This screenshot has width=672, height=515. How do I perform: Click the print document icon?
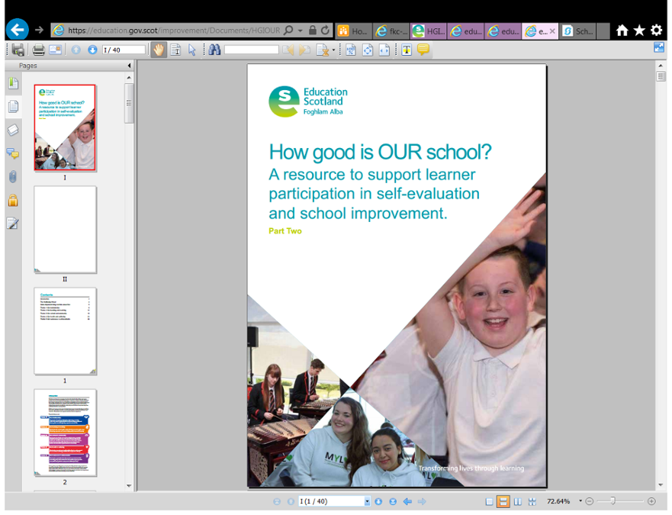(x=39, y=50)
